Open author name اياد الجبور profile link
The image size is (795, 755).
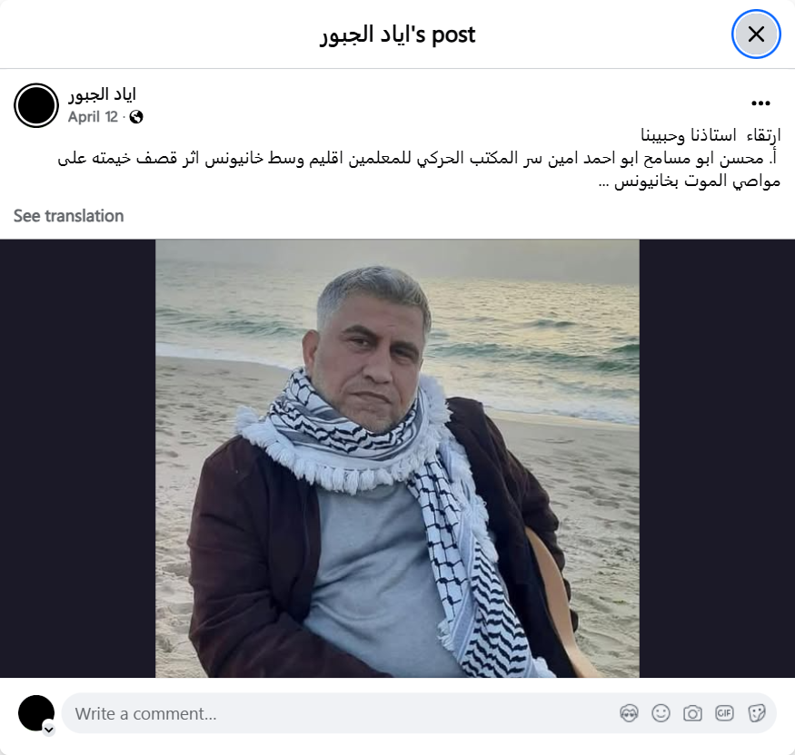click(x=102, y=94)
